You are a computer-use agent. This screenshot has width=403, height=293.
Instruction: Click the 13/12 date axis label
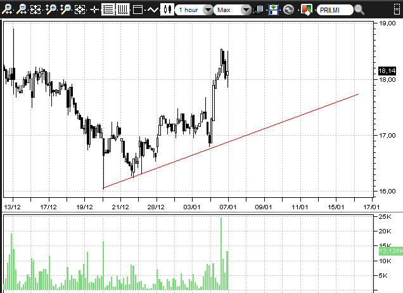(x=12, y=207)
